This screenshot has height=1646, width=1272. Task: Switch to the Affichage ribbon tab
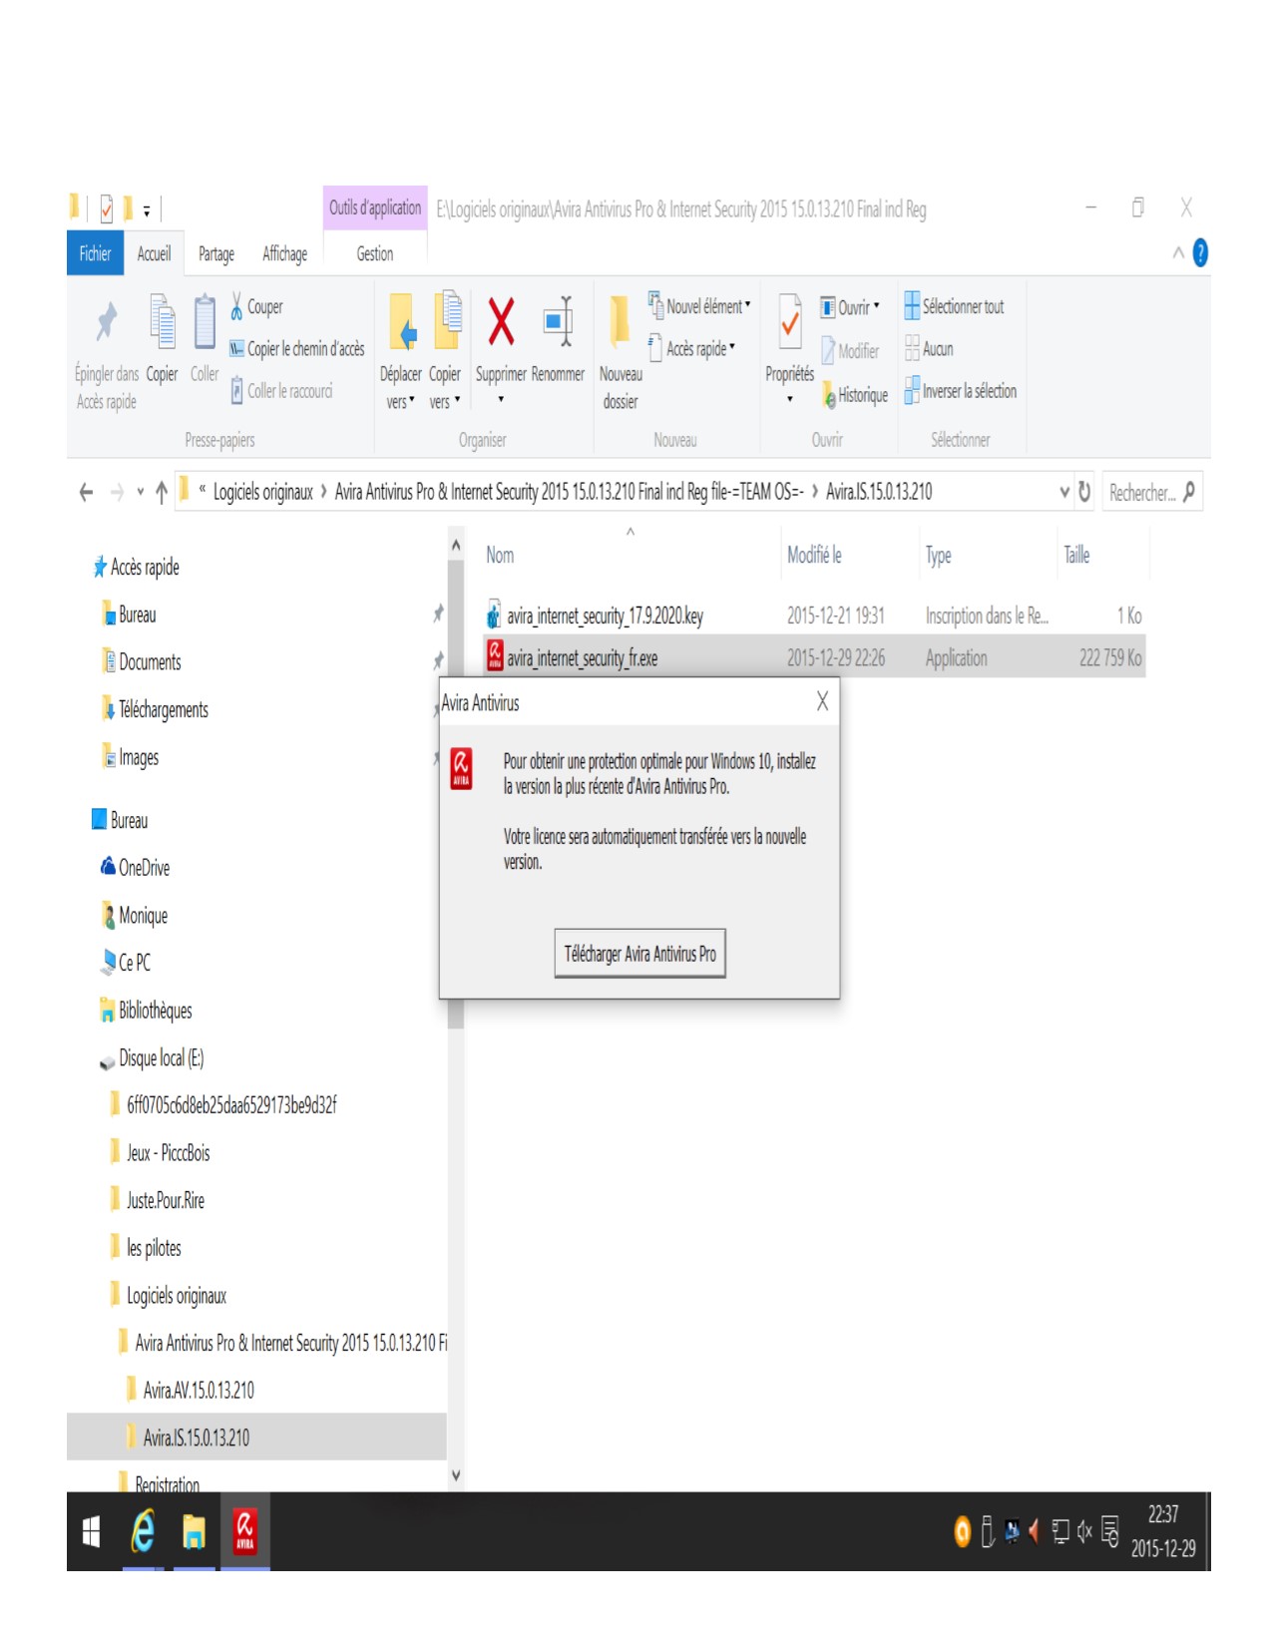pyautogui.click(x=284, y=254)
